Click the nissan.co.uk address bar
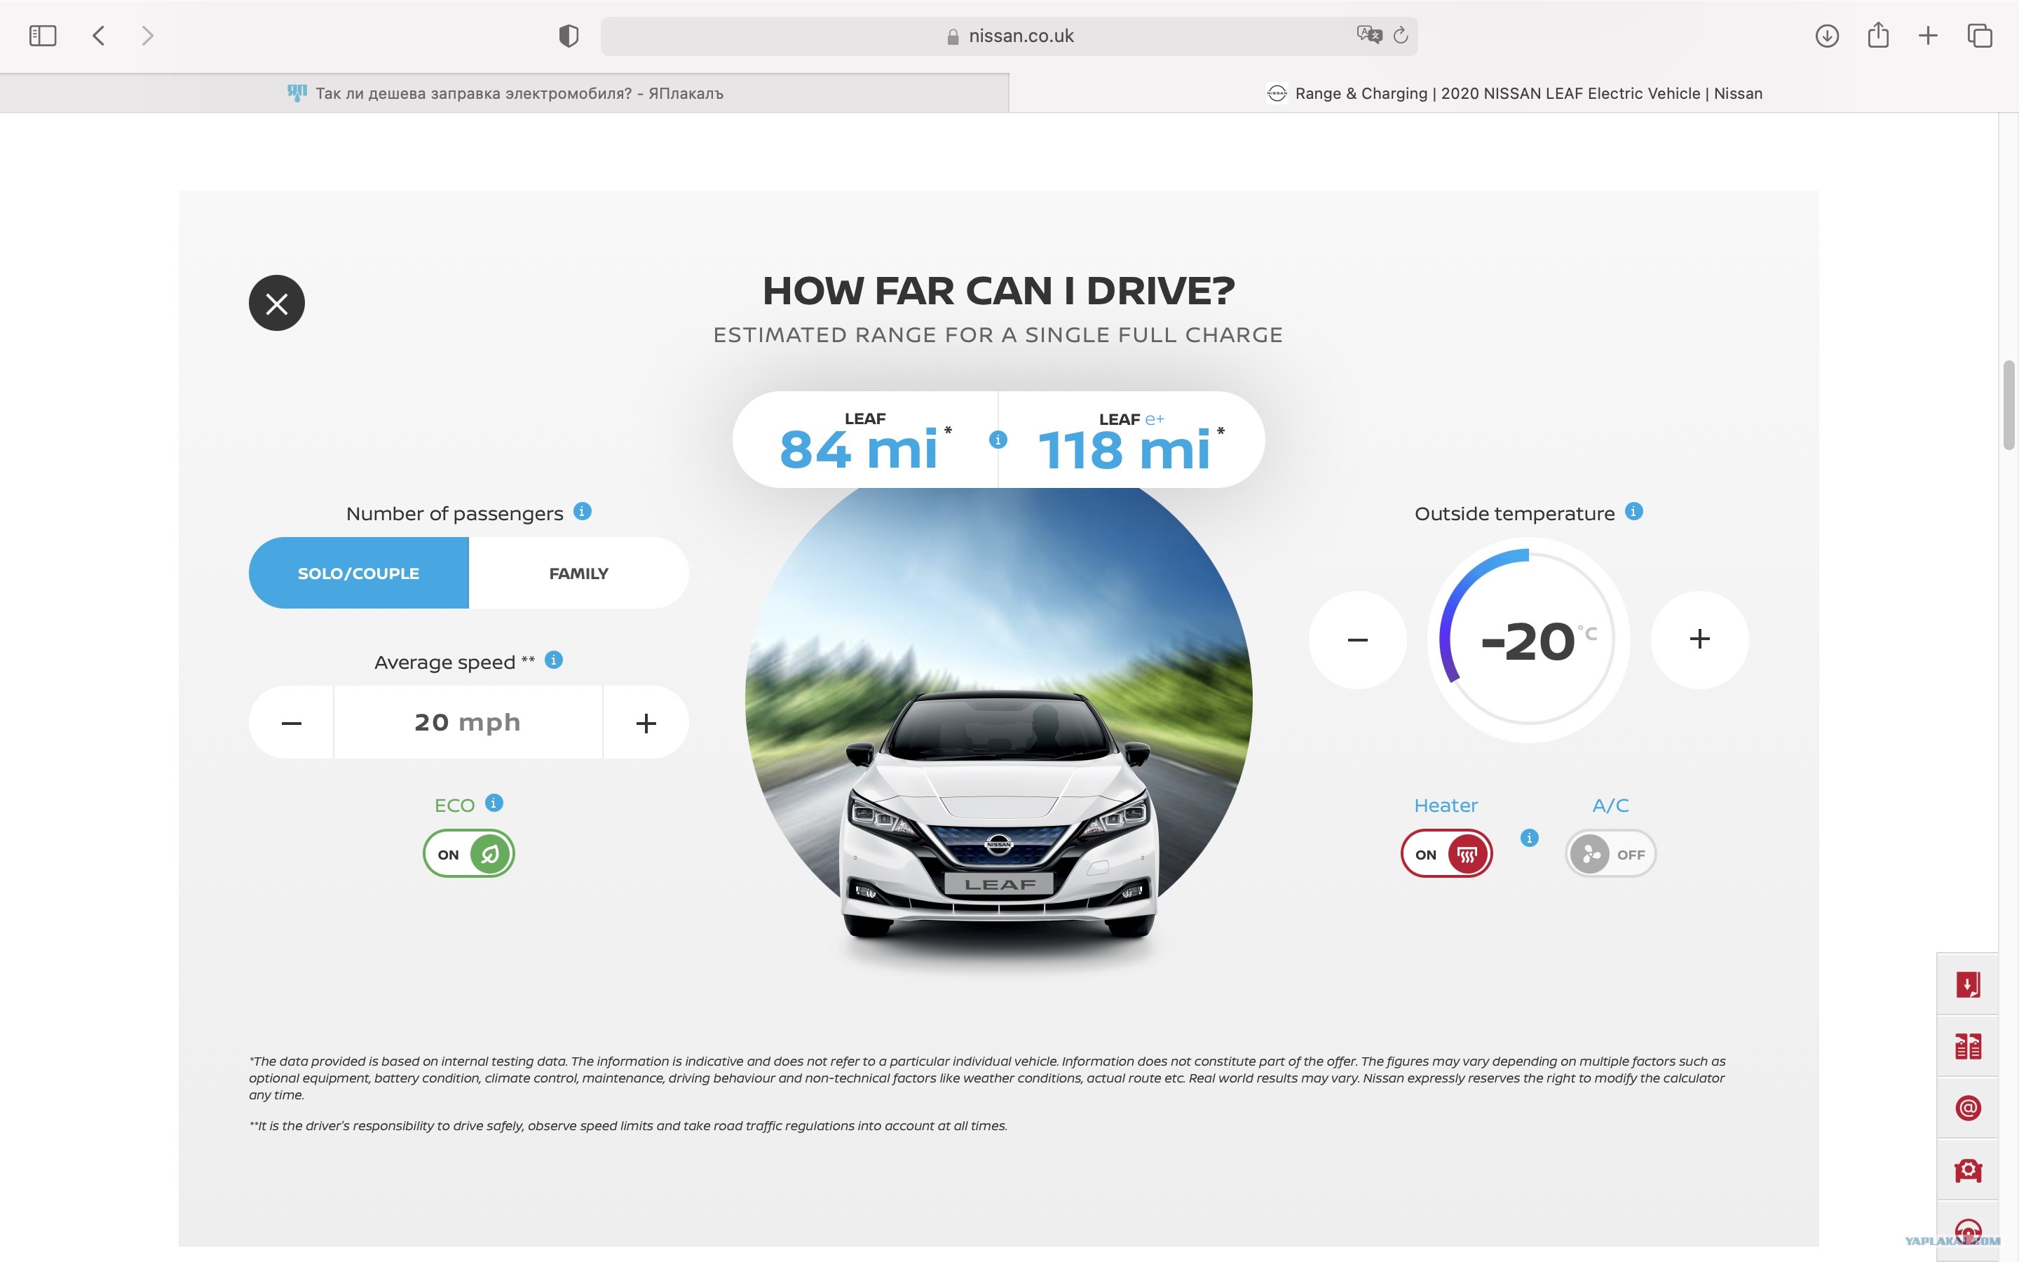Screen dimensions: 2019x1262 (x=1009, y=36)
